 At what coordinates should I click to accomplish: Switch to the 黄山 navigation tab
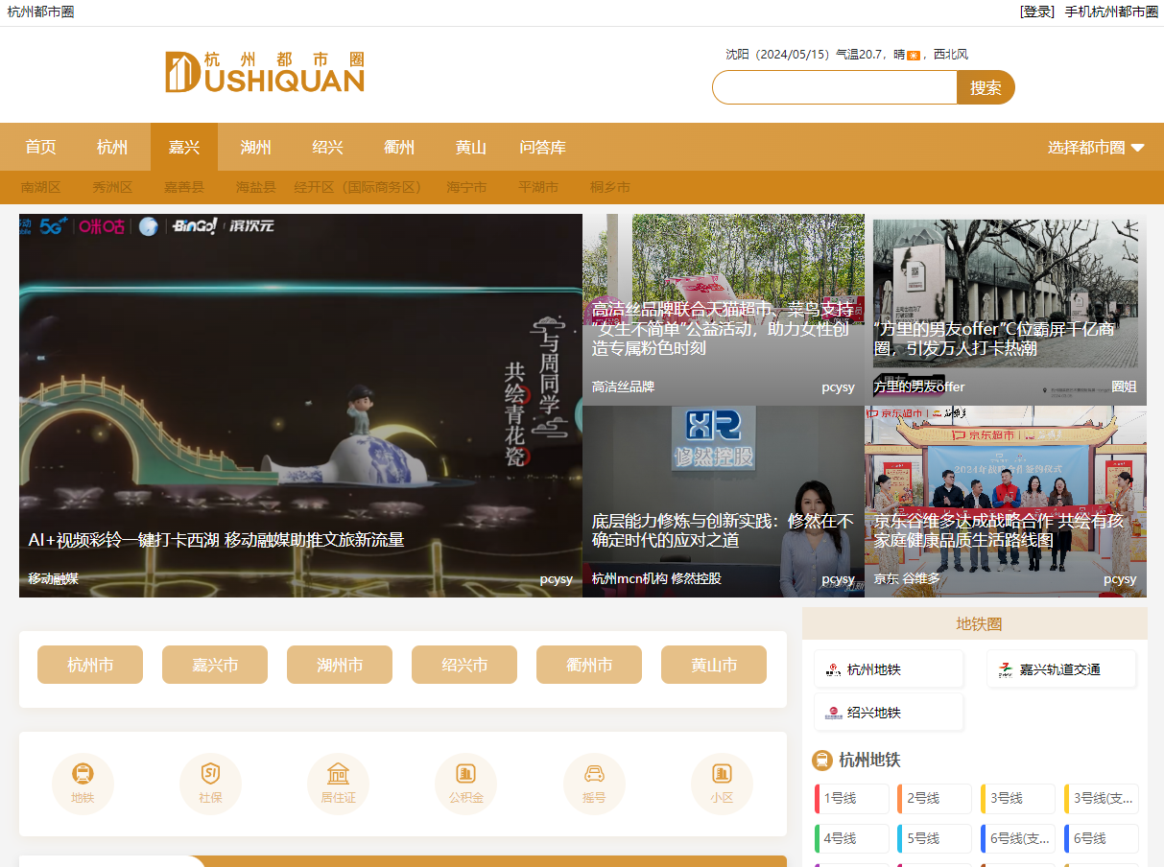(x=471, y=148)
